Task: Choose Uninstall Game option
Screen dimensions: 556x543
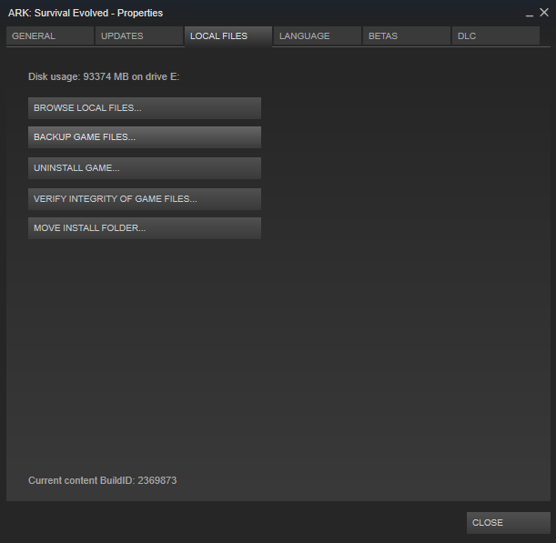Action: coord(145,168)
